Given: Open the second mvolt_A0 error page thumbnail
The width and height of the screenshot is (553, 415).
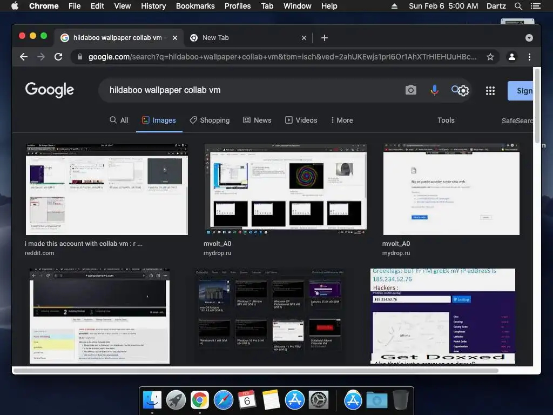Looking at the screenshot, I should (451, 189).
